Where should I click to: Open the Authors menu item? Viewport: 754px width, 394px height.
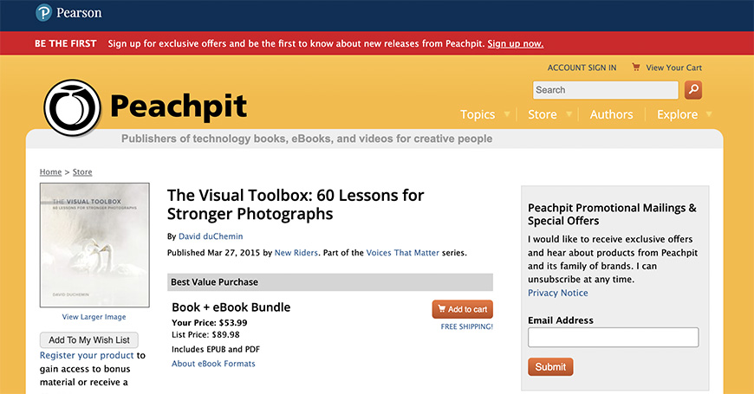[x=611, y=114]
